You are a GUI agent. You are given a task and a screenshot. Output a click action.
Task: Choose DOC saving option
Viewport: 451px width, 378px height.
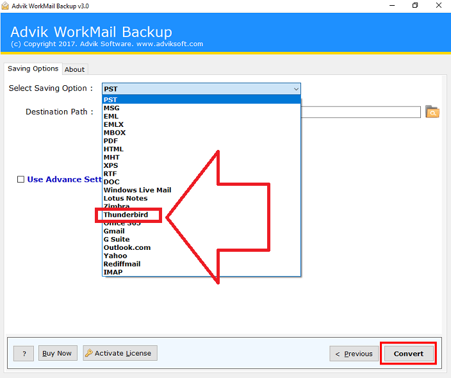pos(201,182)
